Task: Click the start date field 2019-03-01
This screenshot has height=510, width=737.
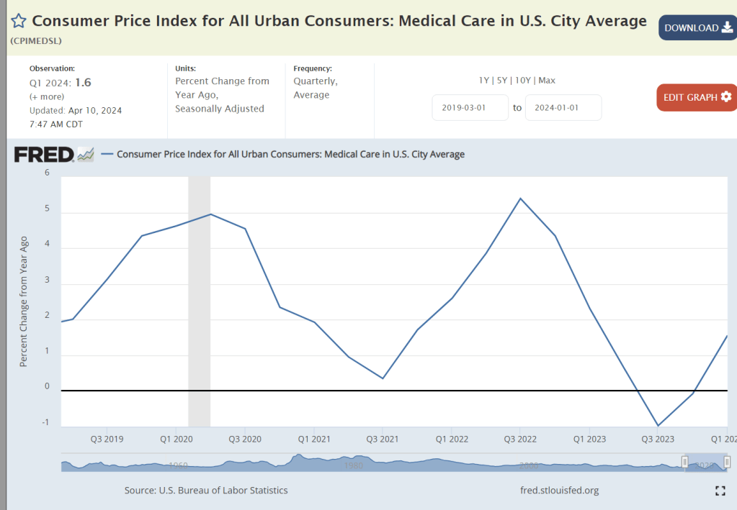Action: coord(470,108)
